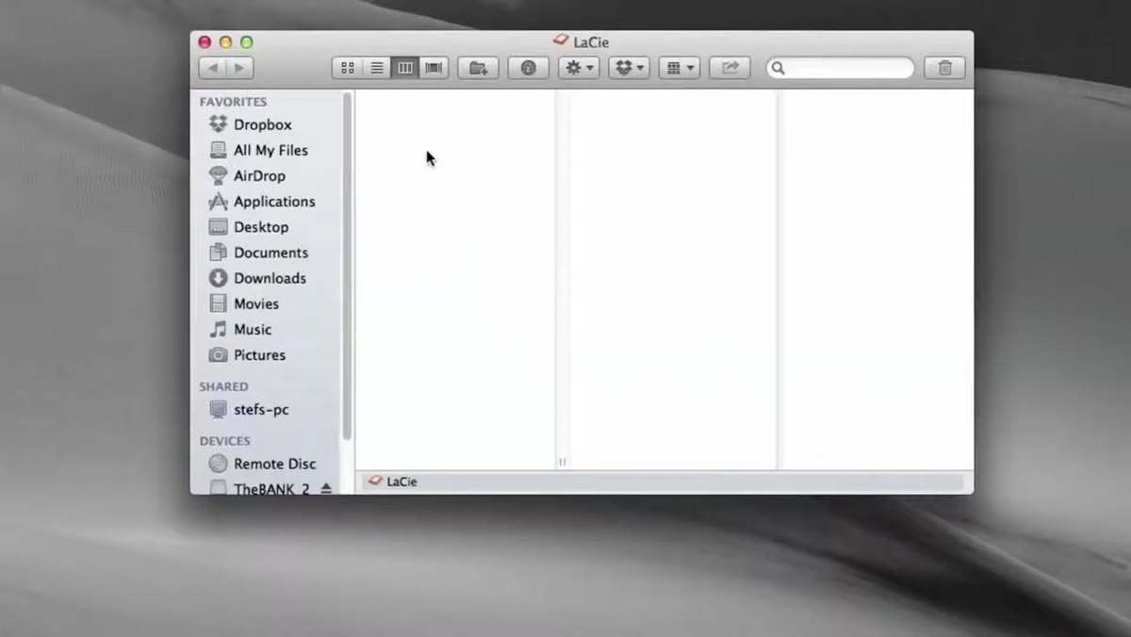Click the LaCie drive icon in the title bar

(x=561, y=41)
